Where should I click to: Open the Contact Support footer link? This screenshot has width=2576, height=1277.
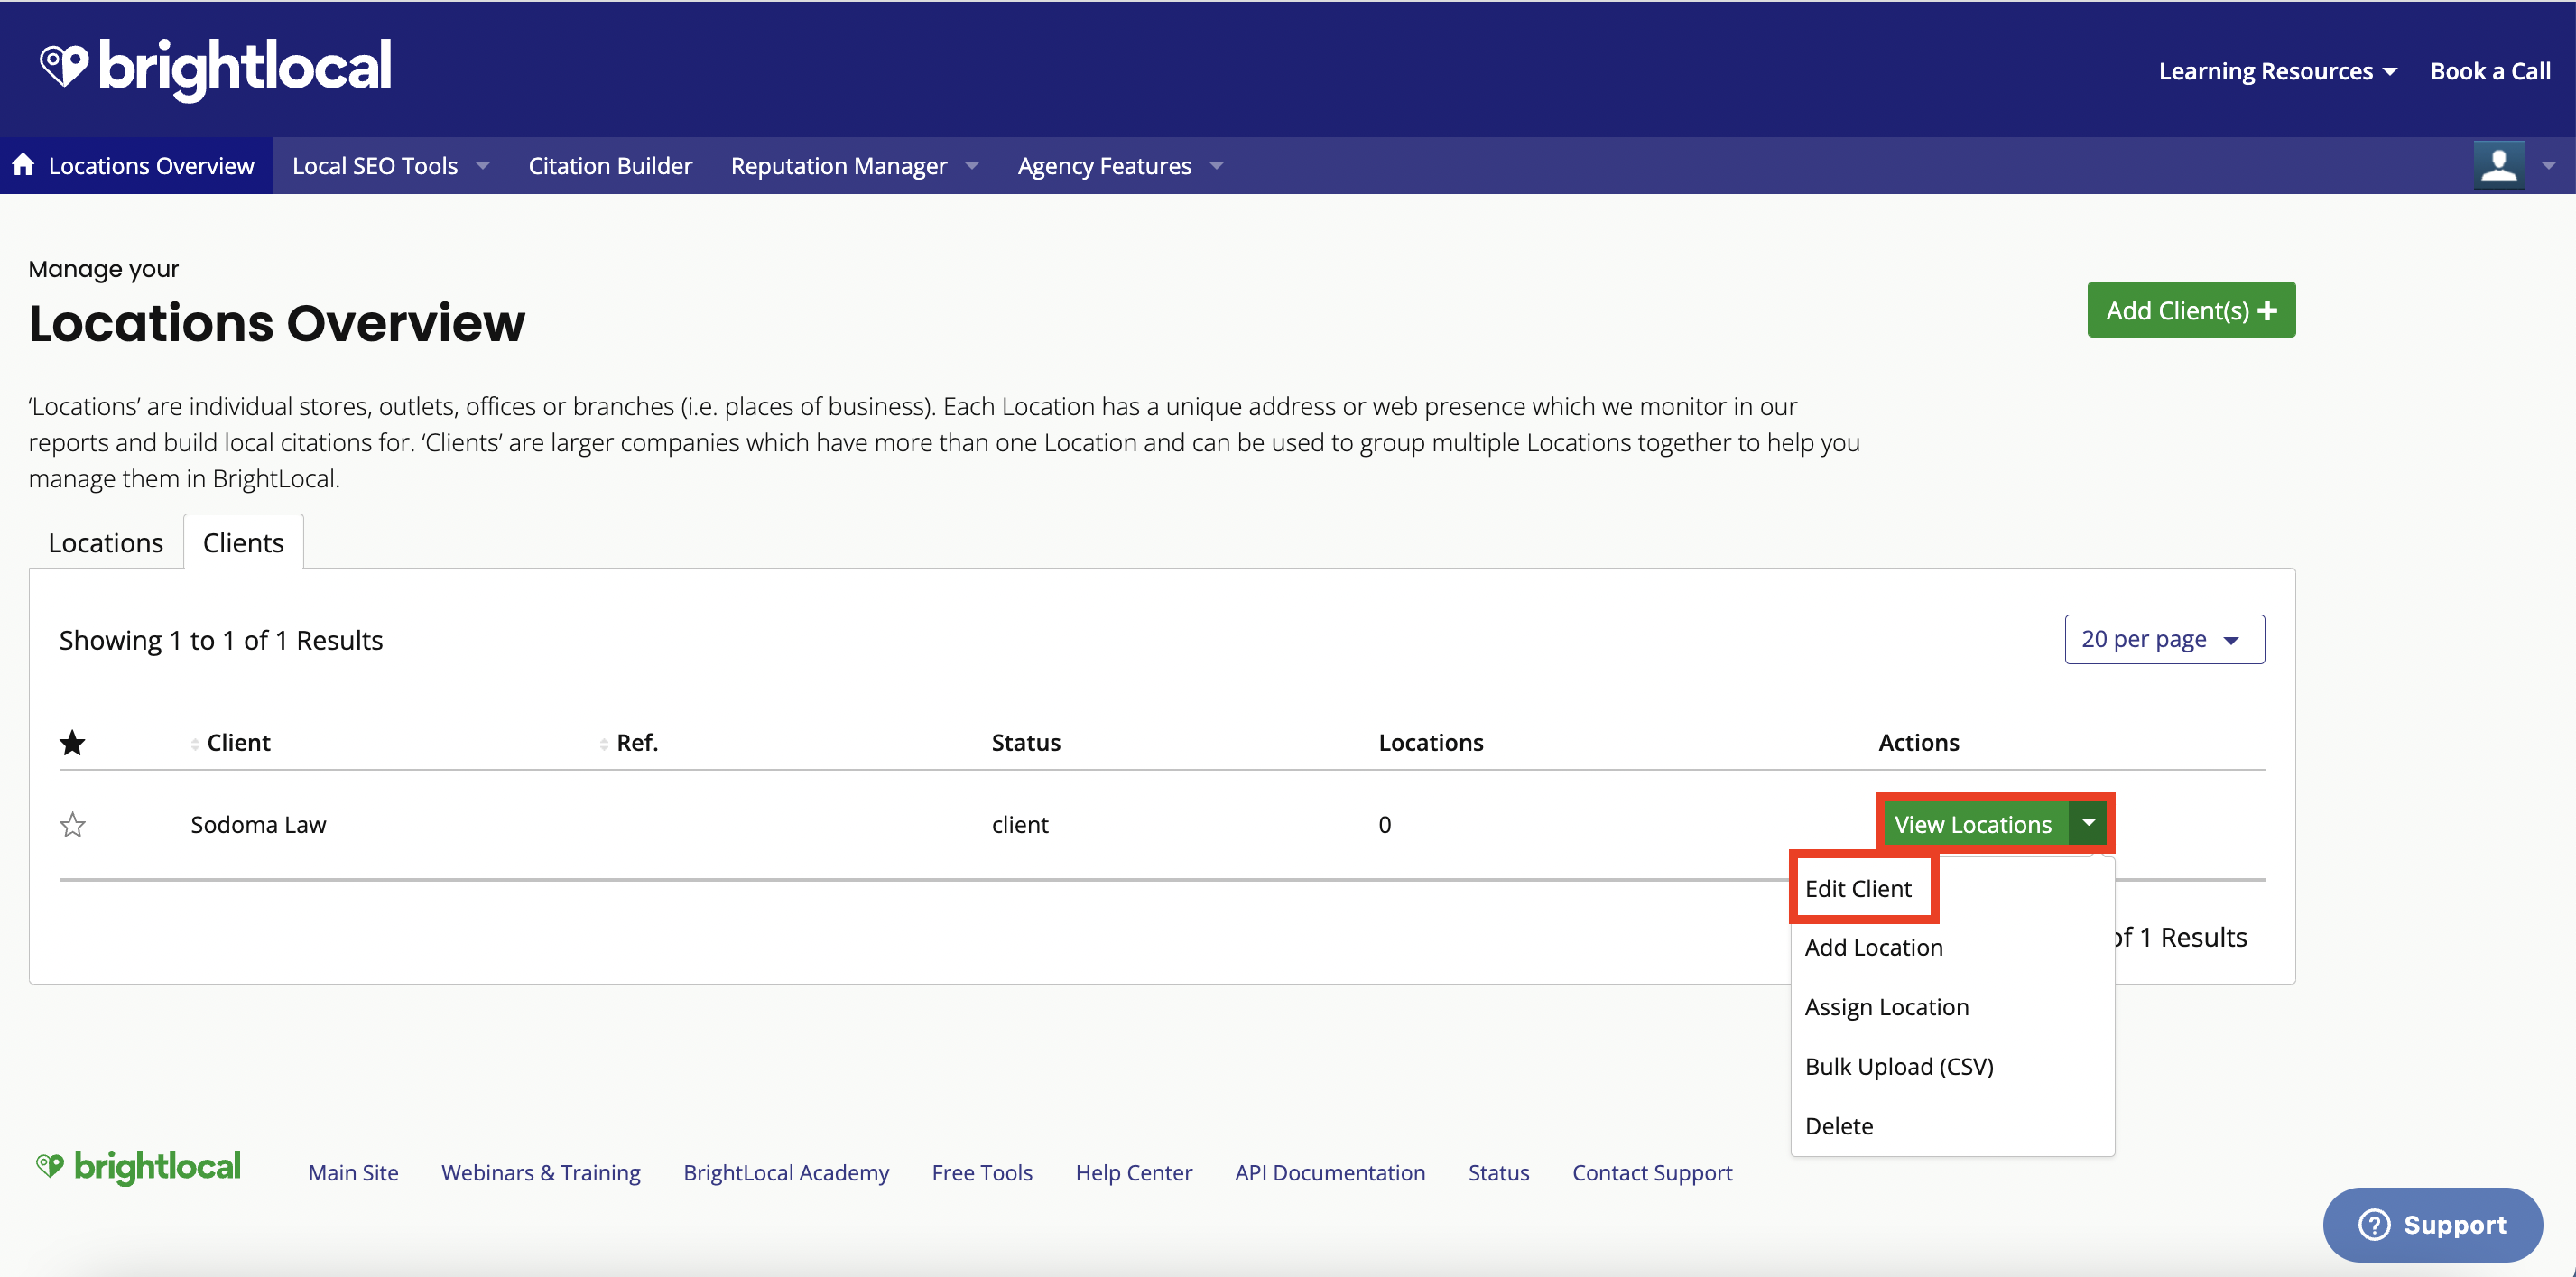coord(1652,1172)
